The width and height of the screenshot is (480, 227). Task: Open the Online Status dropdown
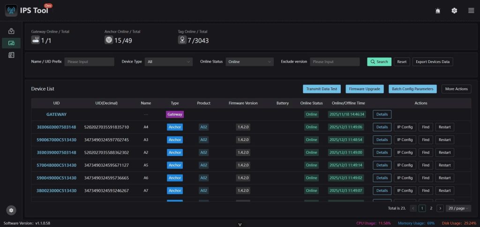point(250,62)
